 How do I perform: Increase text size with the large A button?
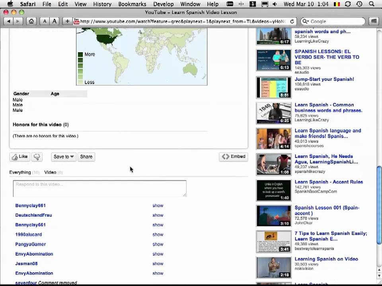55,21
